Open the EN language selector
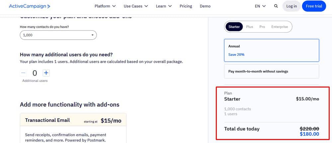 (260, 6)
